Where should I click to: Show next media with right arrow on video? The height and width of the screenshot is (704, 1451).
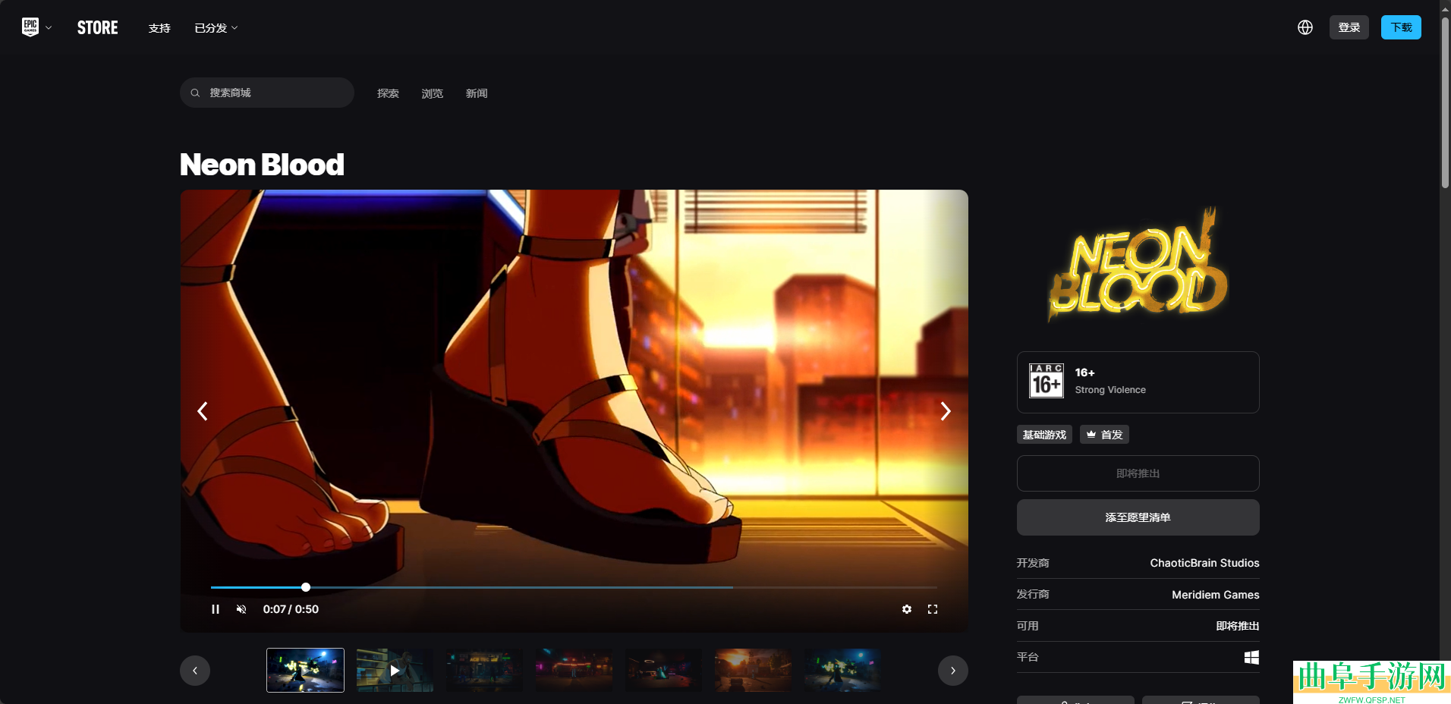pos(945,411)
